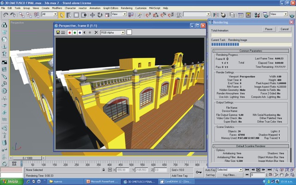Viewport: 296px width, 185px height.
Task: Click the Redo arrow in main toolbar
Action: click(x=13, y=15)
